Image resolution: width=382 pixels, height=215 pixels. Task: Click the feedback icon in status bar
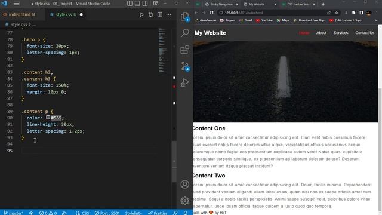click(175, 213)
